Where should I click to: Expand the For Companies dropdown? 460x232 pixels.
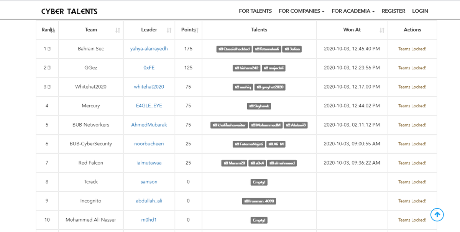(x=302, y=11)
